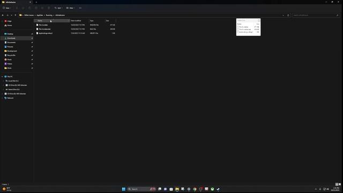
Task: Click the Roaming breadcrumb in address bar
Action: [49, 16]
